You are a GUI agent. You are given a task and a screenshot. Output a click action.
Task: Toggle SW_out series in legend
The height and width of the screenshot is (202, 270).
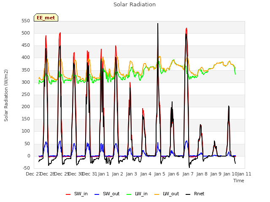(x=107, y=194)
